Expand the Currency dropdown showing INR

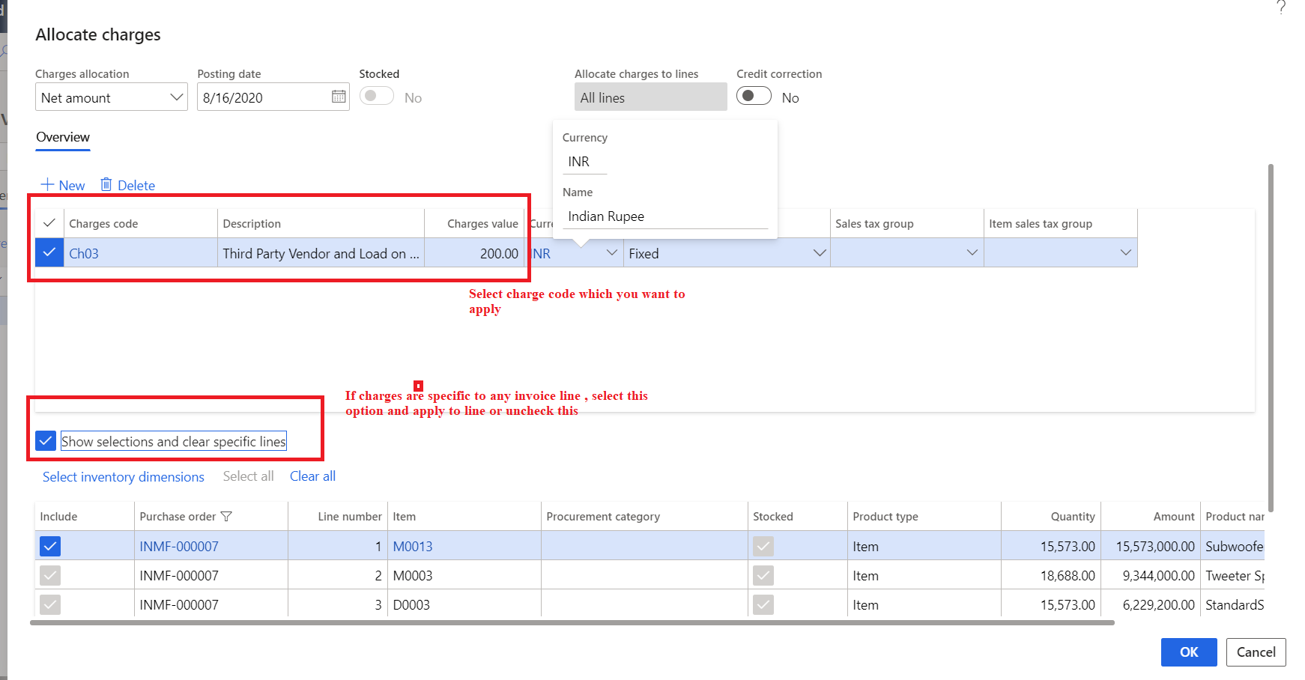pyautogui.click(x=612, y=252)
